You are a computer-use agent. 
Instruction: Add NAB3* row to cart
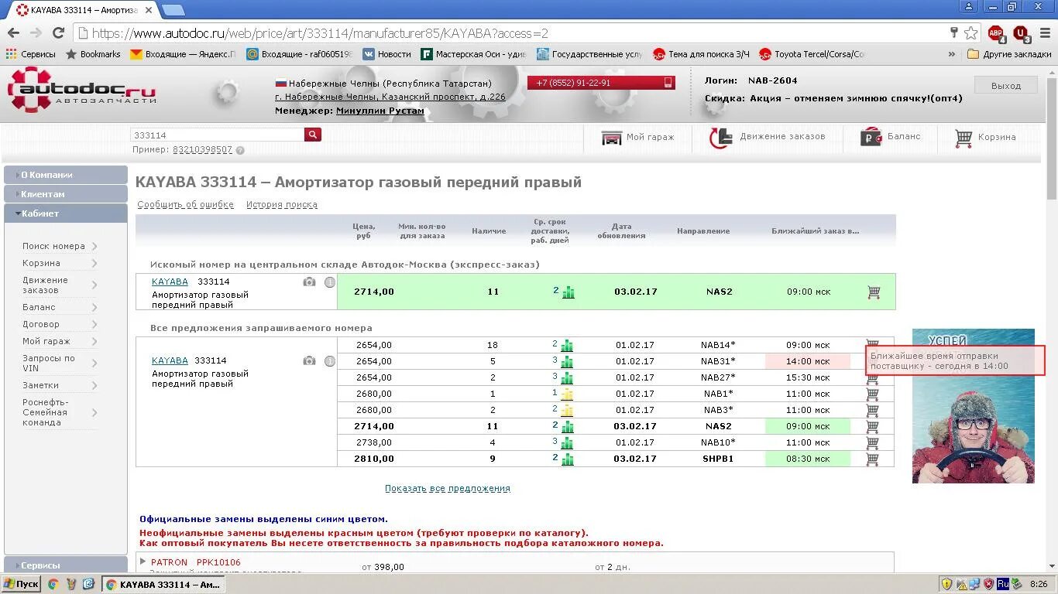[872, 411]
